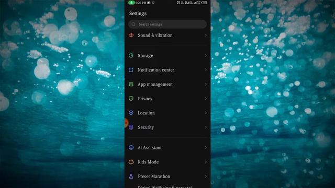Tap the orange floating edge button
This screenshot has width=335, height=188.
[126, 123]
